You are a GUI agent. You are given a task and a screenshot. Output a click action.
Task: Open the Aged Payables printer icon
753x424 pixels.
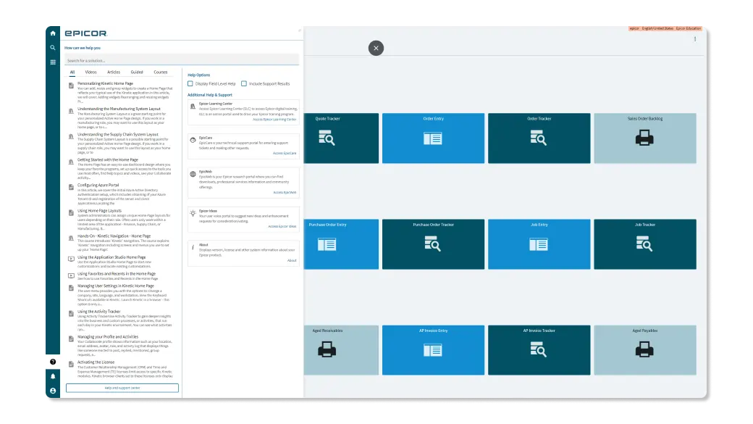pyautogui.click(x=644, y=349)
